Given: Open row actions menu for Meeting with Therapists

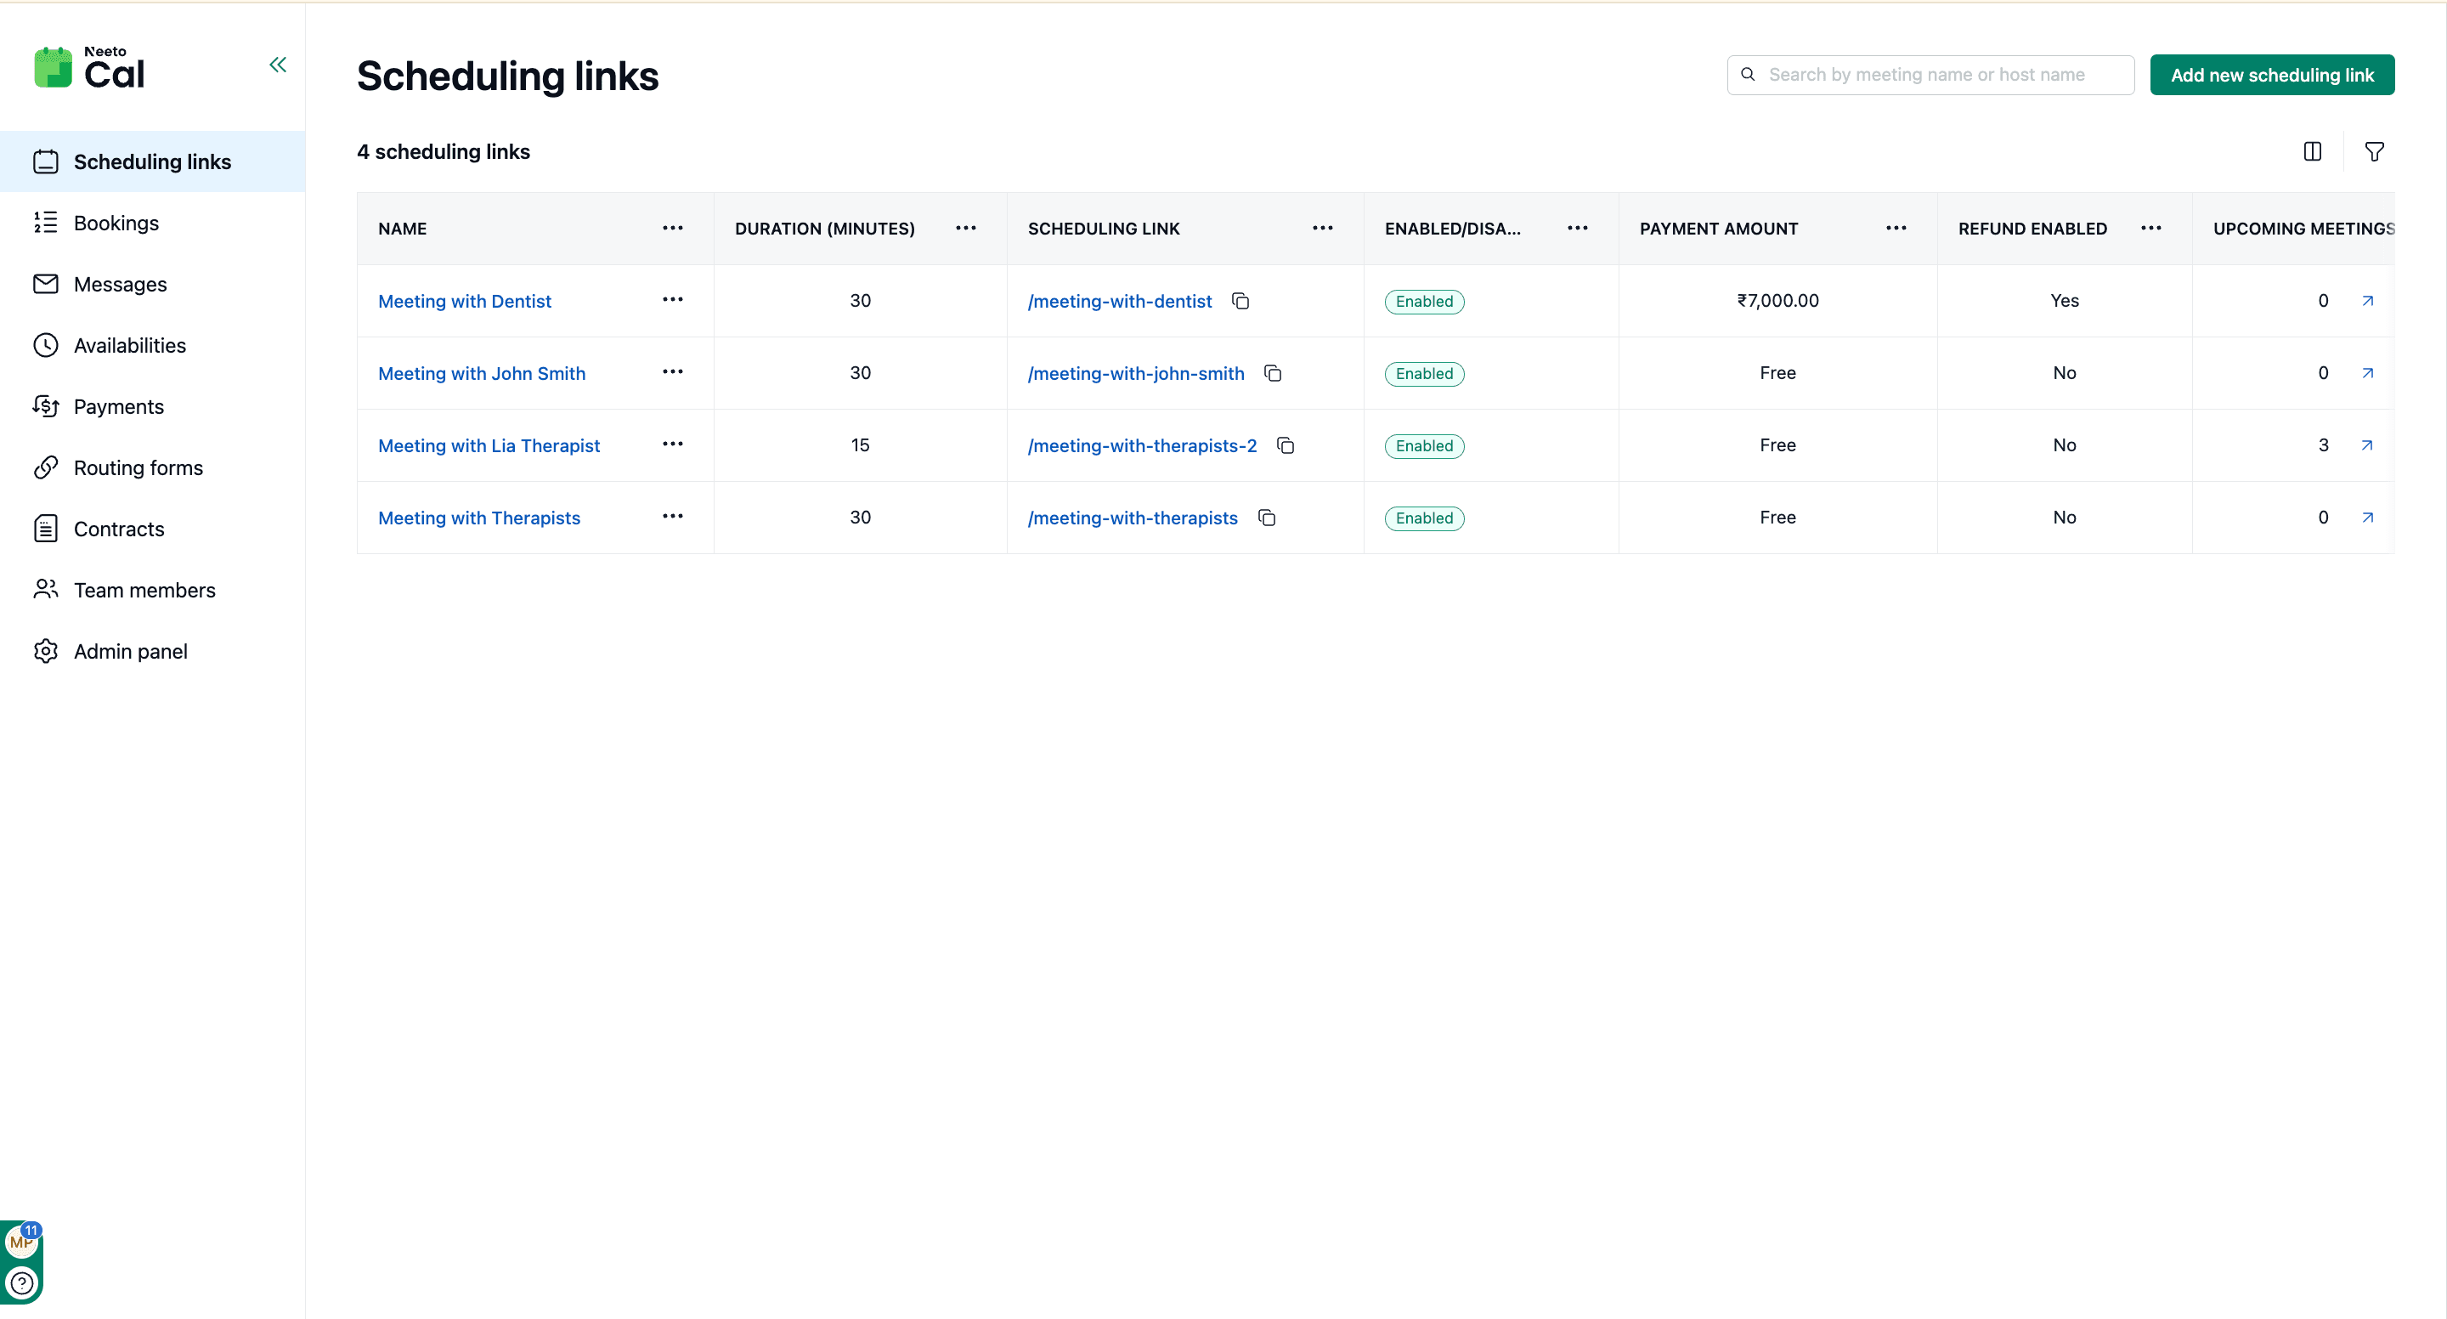Looking at the screenshot, I should click(673, 517).
